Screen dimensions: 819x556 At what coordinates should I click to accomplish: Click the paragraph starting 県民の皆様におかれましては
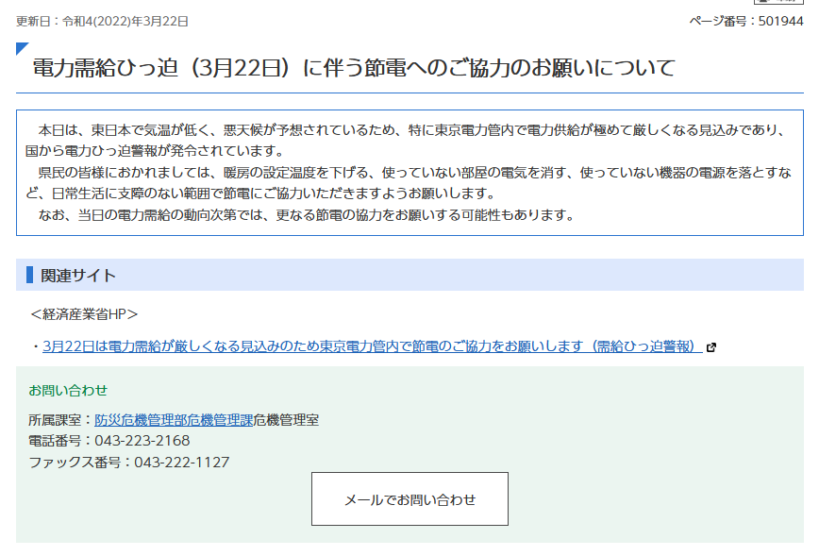[x=409, y=183]
